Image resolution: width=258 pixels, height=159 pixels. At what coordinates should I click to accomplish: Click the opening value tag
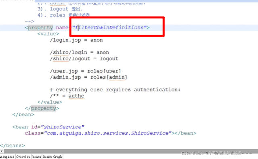(x=48, y=34)
